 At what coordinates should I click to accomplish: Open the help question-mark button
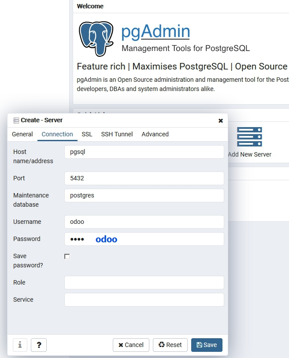coord(39,345)
